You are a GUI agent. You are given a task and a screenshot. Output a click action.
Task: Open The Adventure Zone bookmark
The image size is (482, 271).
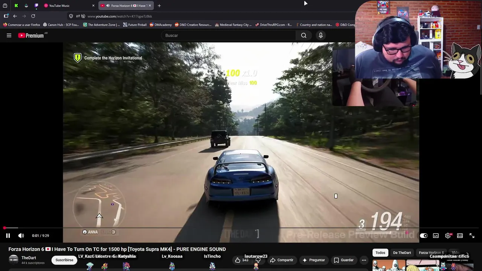pos(101,25)
